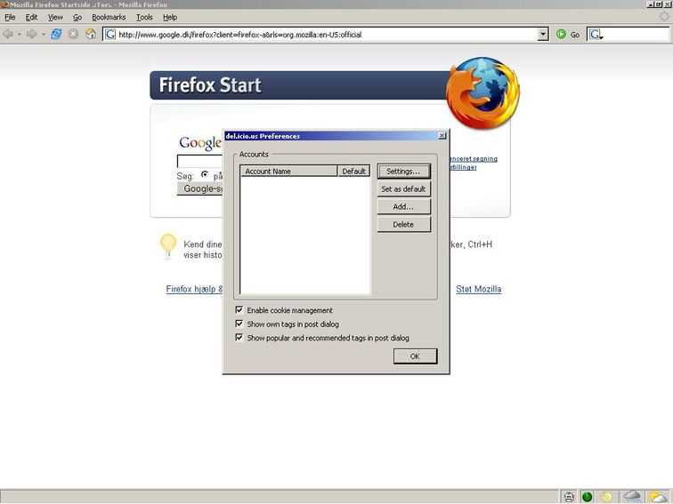Open the Forward history dropdown arrow
Screen dimensions: 673x504
pos(44,35)
